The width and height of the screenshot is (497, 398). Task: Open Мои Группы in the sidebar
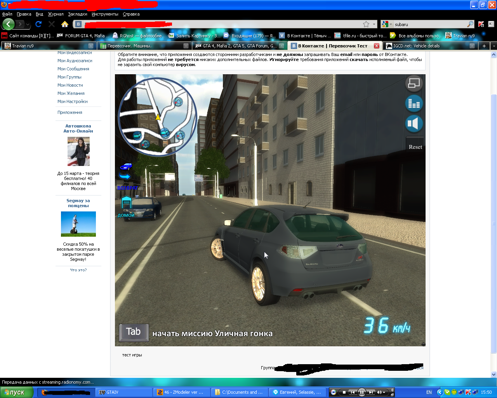pyautogui.click(x=70, y=77)
